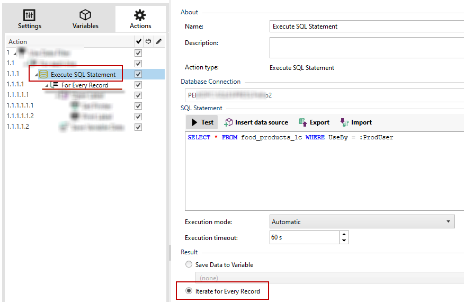
Task: Increase the Execution timeout value
Action: tap(344, 234)
